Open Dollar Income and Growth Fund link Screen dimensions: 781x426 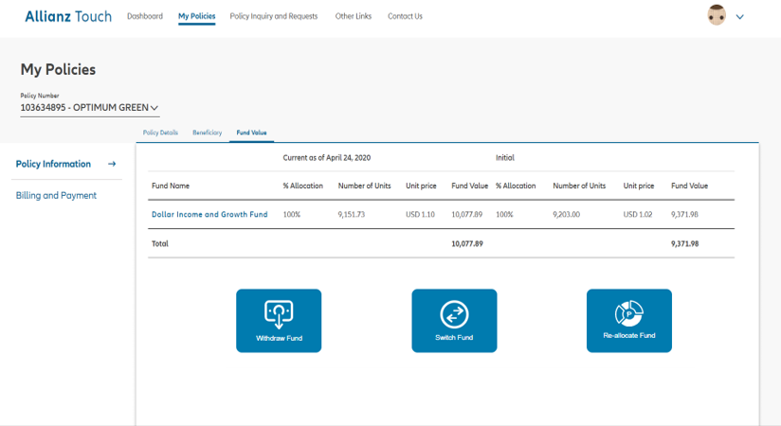209,215
